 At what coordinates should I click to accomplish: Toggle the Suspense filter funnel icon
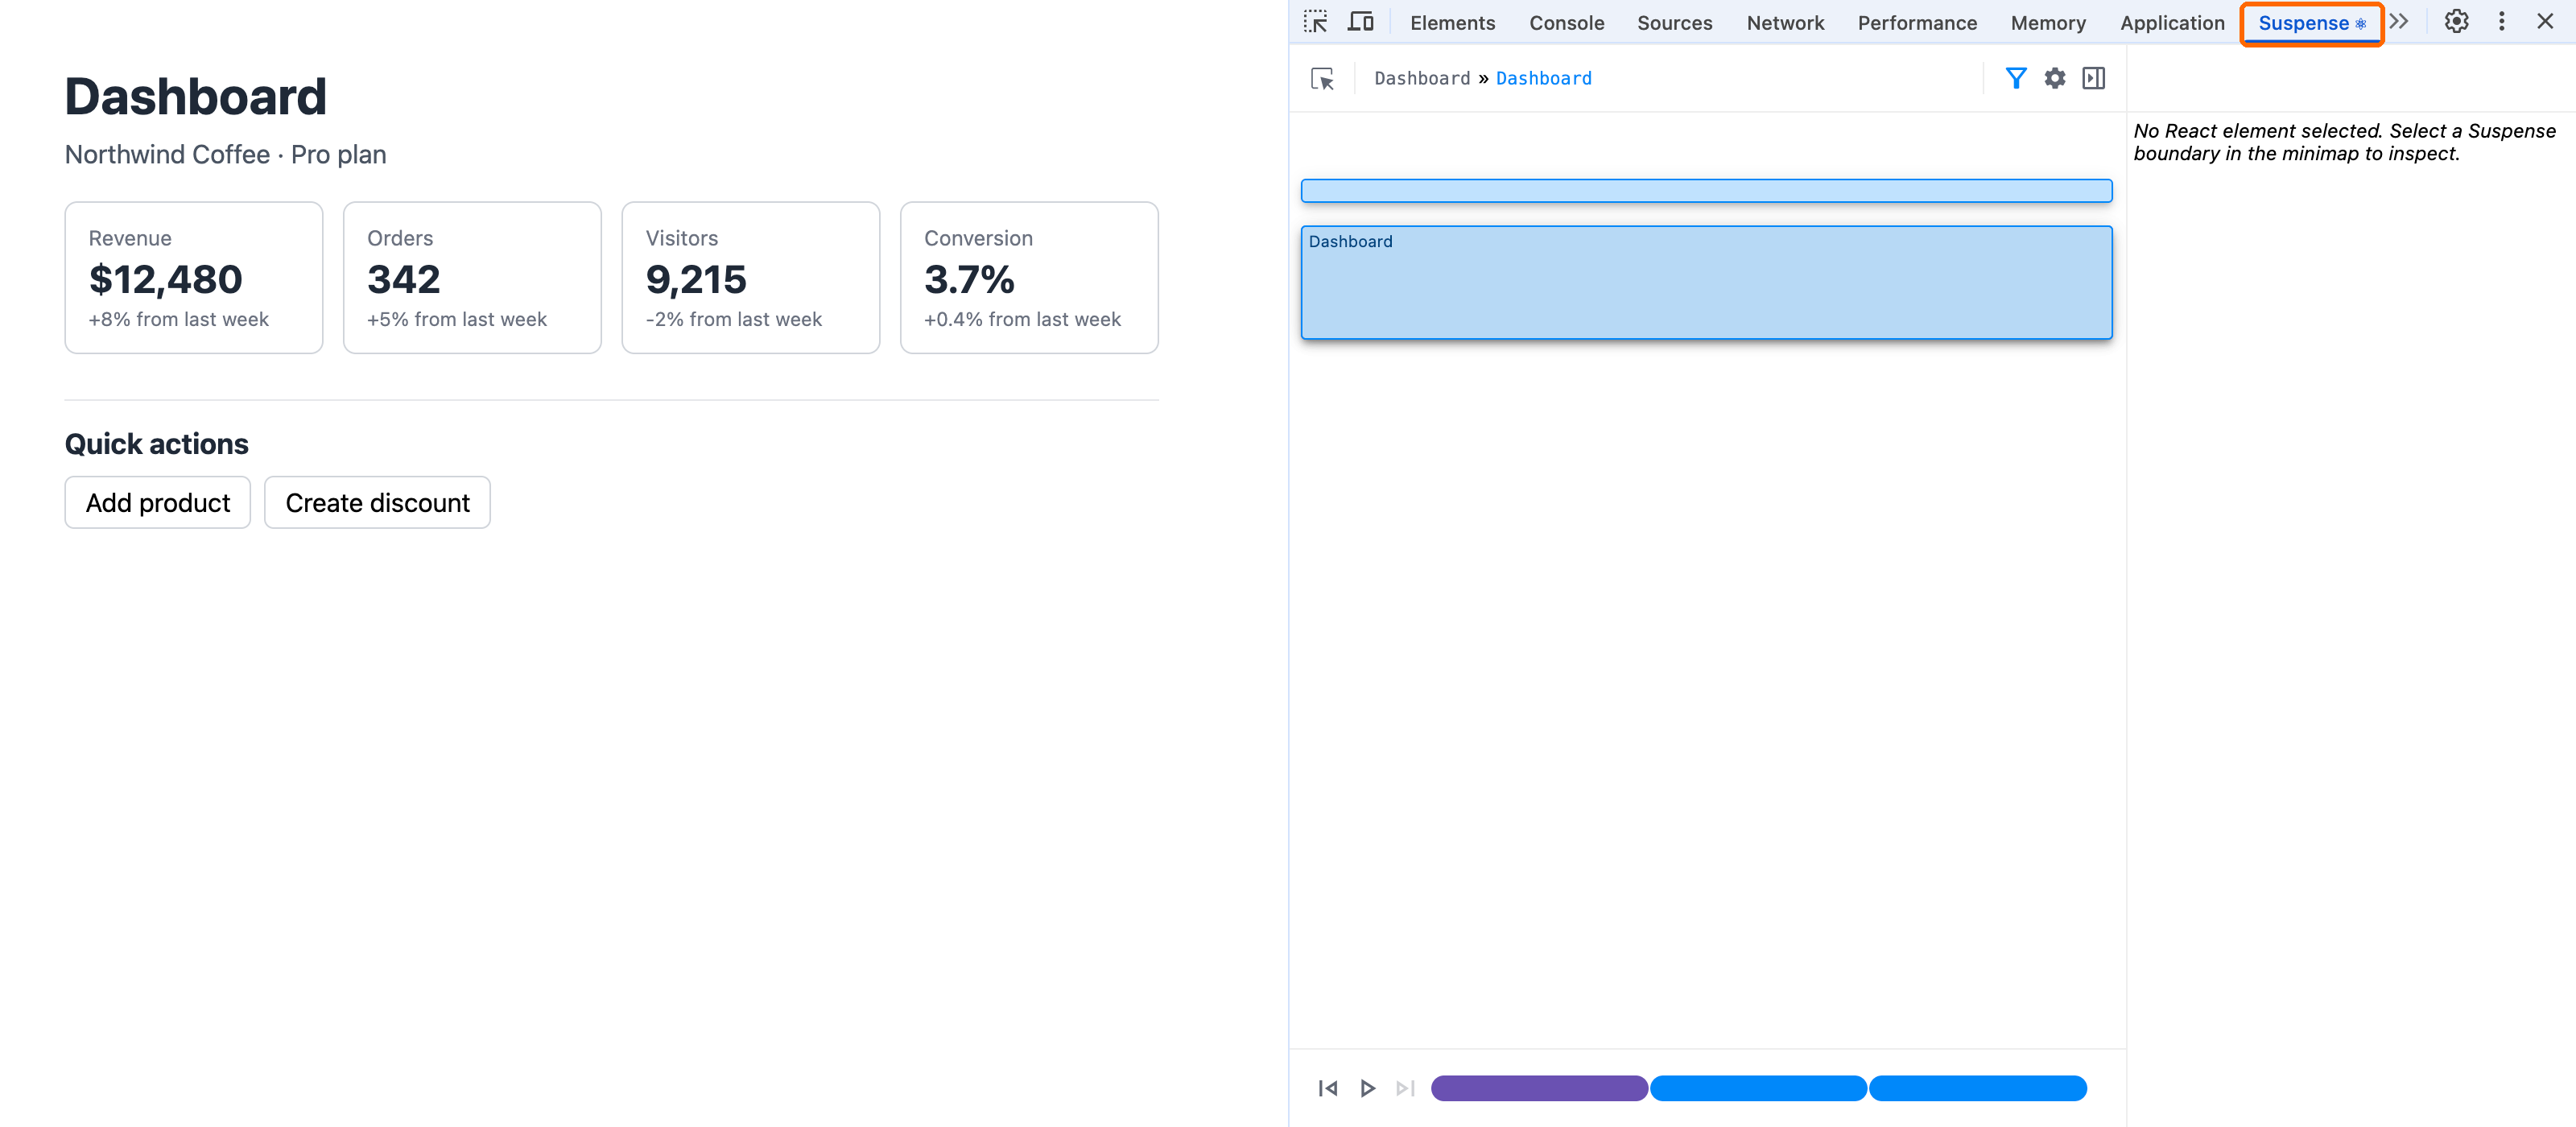click(2016, 78)
